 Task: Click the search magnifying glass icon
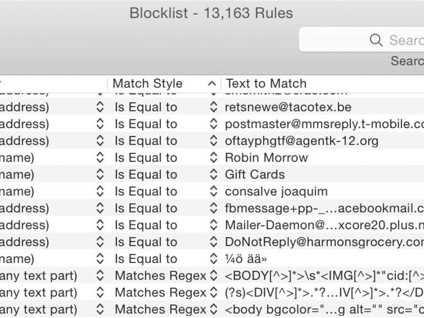coord(376,40)
